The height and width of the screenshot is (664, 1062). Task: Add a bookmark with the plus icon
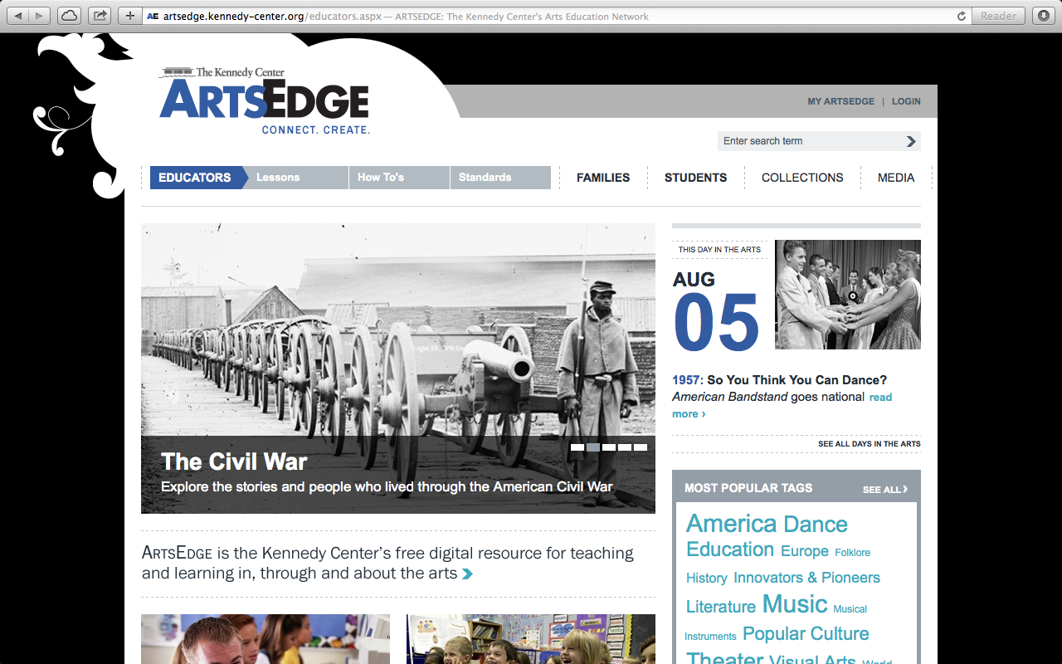tap(130, 16)
